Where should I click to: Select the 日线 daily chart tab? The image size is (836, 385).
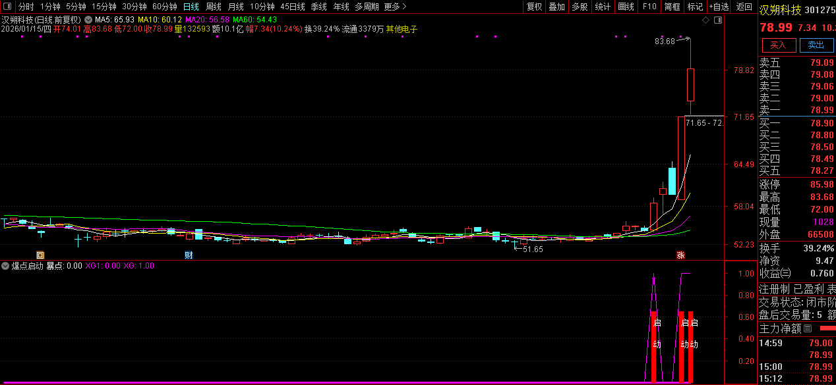[191, 7]
